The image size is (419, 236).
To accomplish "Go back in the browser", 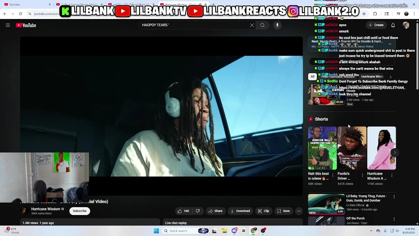I will click(5, 13).
